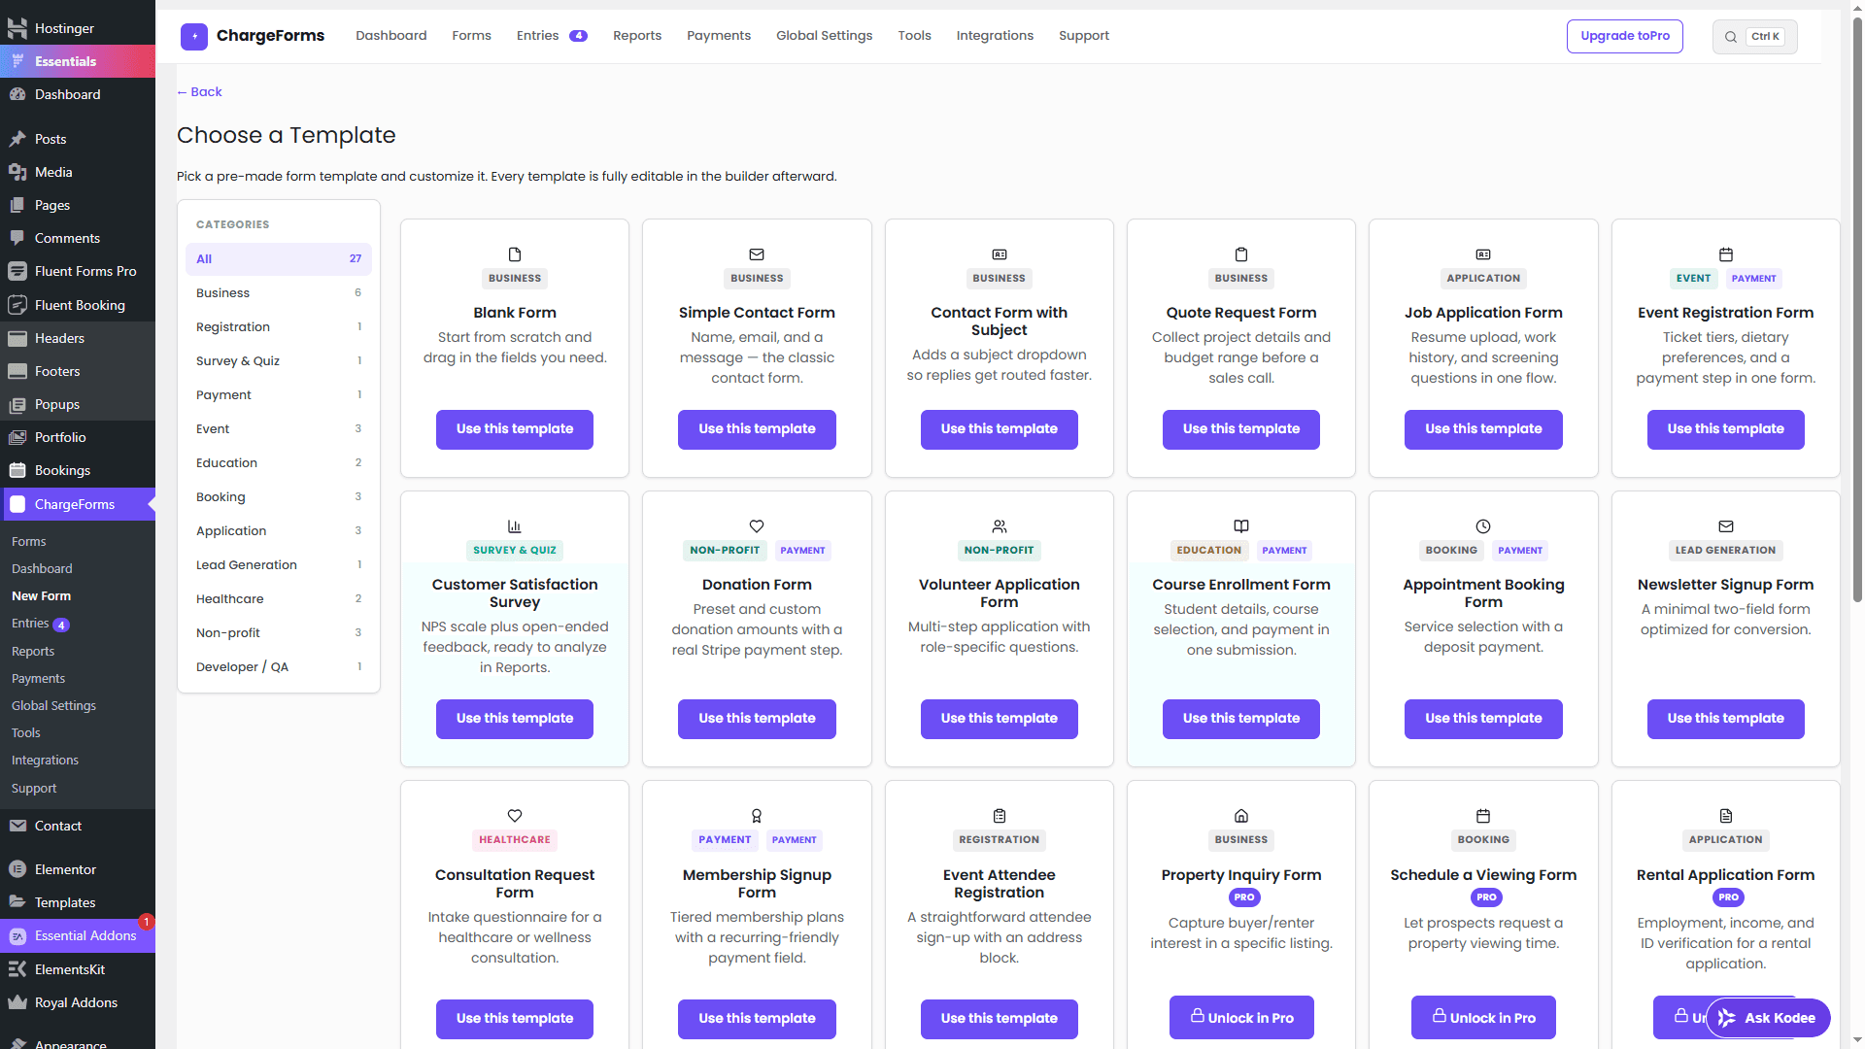The height and width of the screenshot is (1049, 1865).
Task: Use the Donation Form template
Action: (757, 719)
